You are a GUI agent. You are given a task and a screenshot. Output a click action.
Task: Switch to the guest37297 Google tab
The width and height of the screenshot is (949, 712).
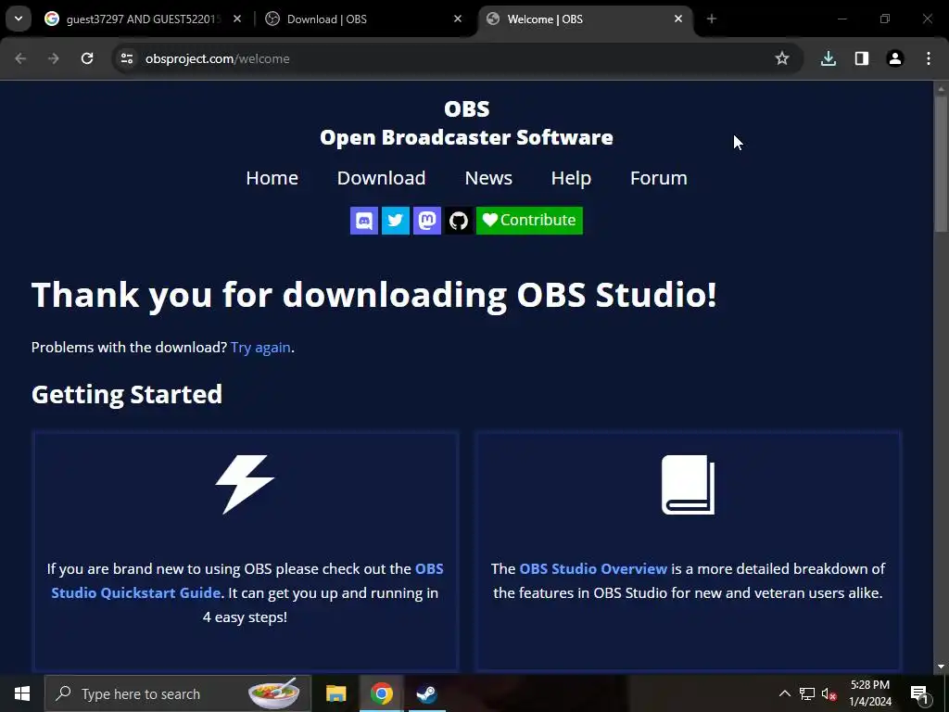coord(144,19)
